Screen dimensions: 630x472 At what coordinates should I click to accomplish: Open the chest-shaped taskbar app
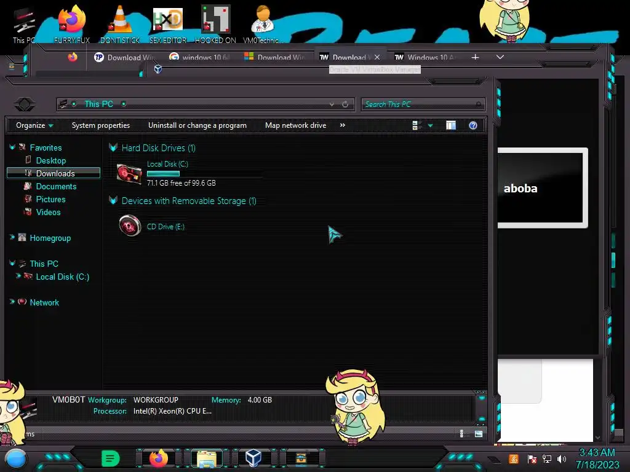[301, 458]
